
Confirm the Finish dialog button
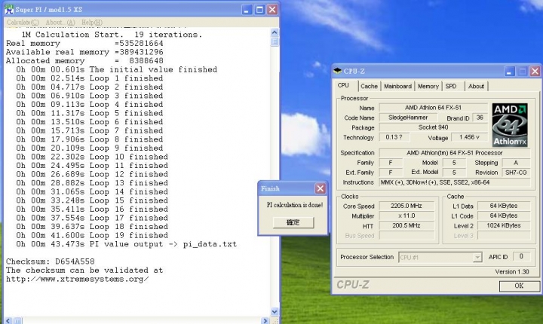293,222
